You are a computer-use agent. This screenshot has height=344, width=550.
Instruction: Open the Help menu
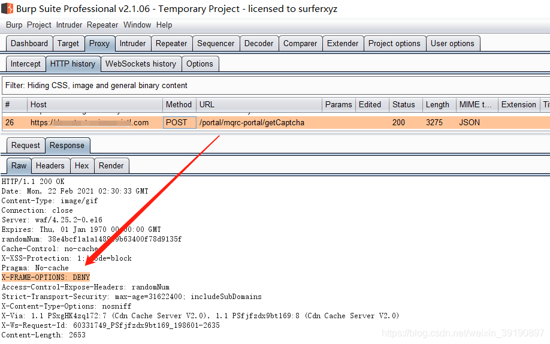pyautogui.click(x=164, y=25)
